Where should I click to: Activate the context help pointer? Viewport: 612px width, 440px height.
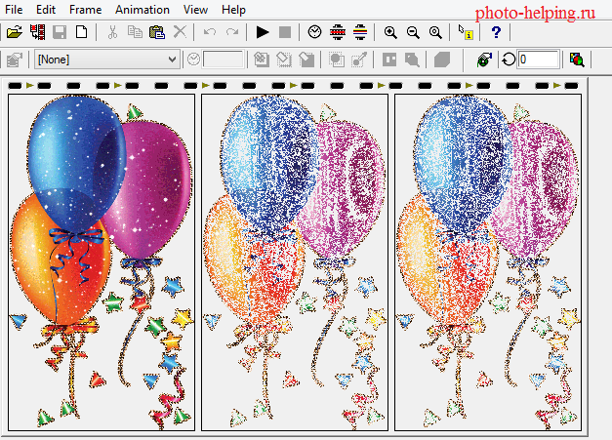466,32
